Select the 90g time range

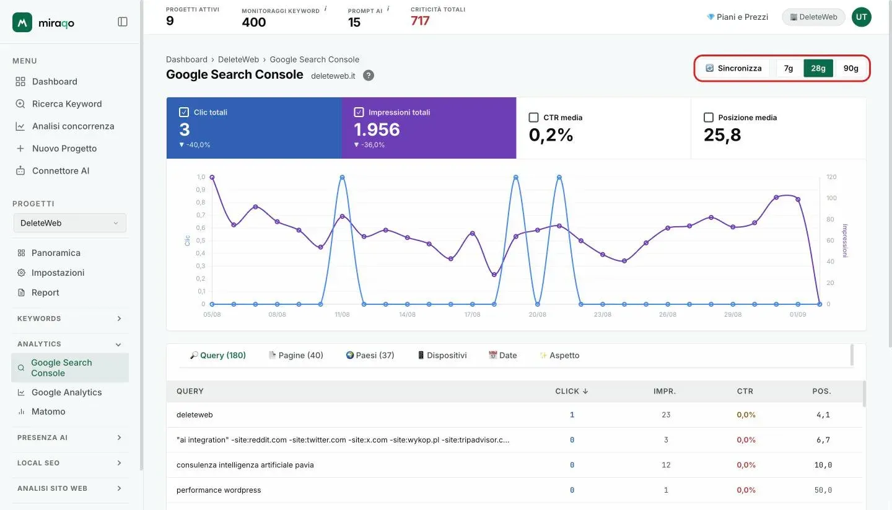click(851, 68)
